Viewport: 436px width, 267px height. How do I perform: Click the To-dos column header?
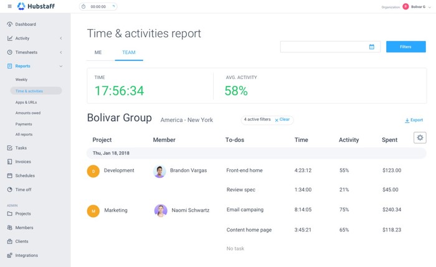coord(235,140)
